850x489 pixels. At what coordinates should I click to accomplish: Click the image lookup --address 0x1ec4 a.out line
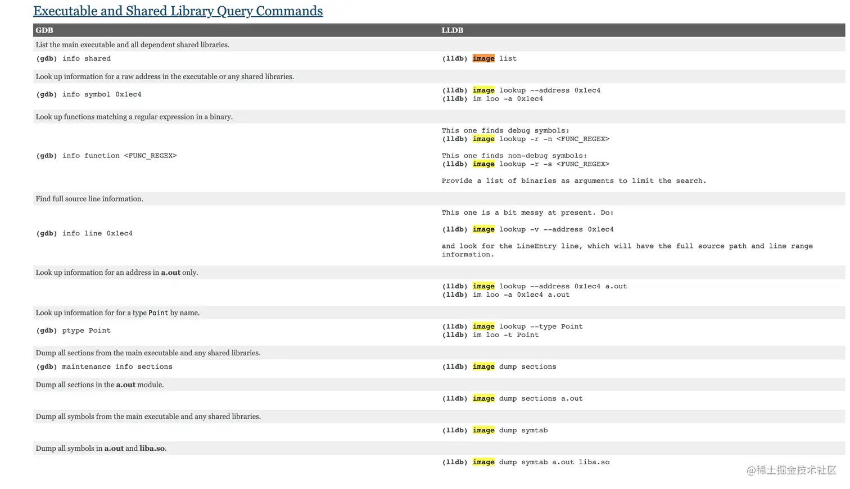pyautogui.click(x=535, y=286)
